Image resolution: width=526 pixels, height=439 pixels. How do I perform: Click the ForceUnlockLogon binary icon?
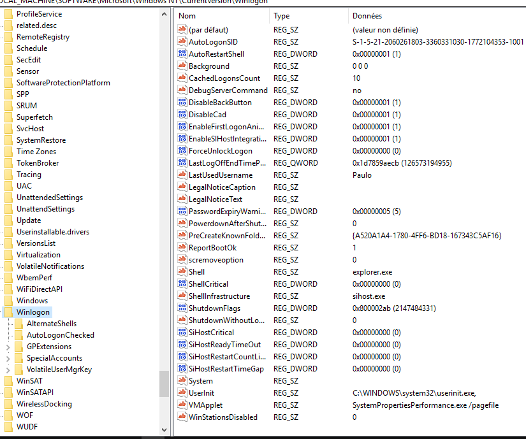coord(182,150)
